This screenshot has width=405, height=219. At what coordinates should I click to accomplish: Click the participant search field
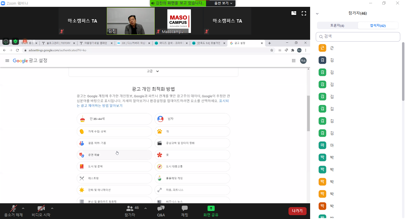point(358,37)
